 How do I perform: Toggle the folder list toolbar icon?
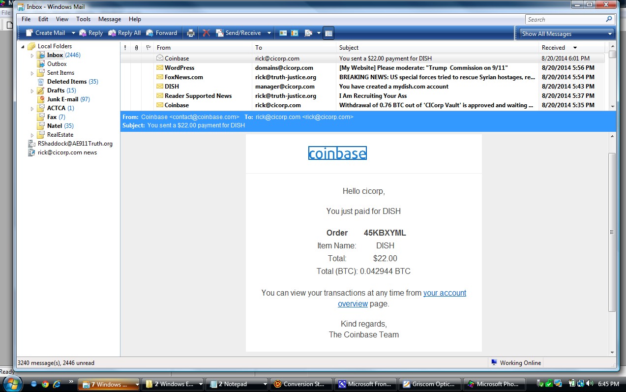(329, 33)
